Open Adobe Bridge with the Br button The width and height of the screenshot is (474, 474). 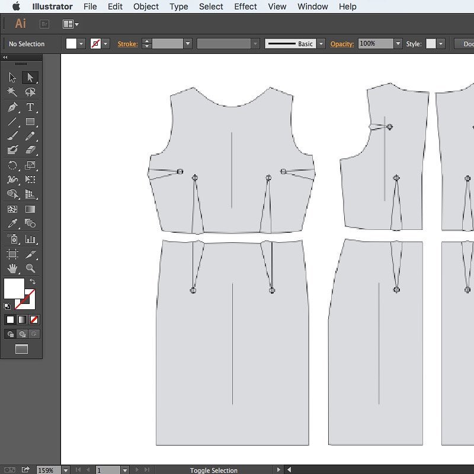[x=44, y=24]
